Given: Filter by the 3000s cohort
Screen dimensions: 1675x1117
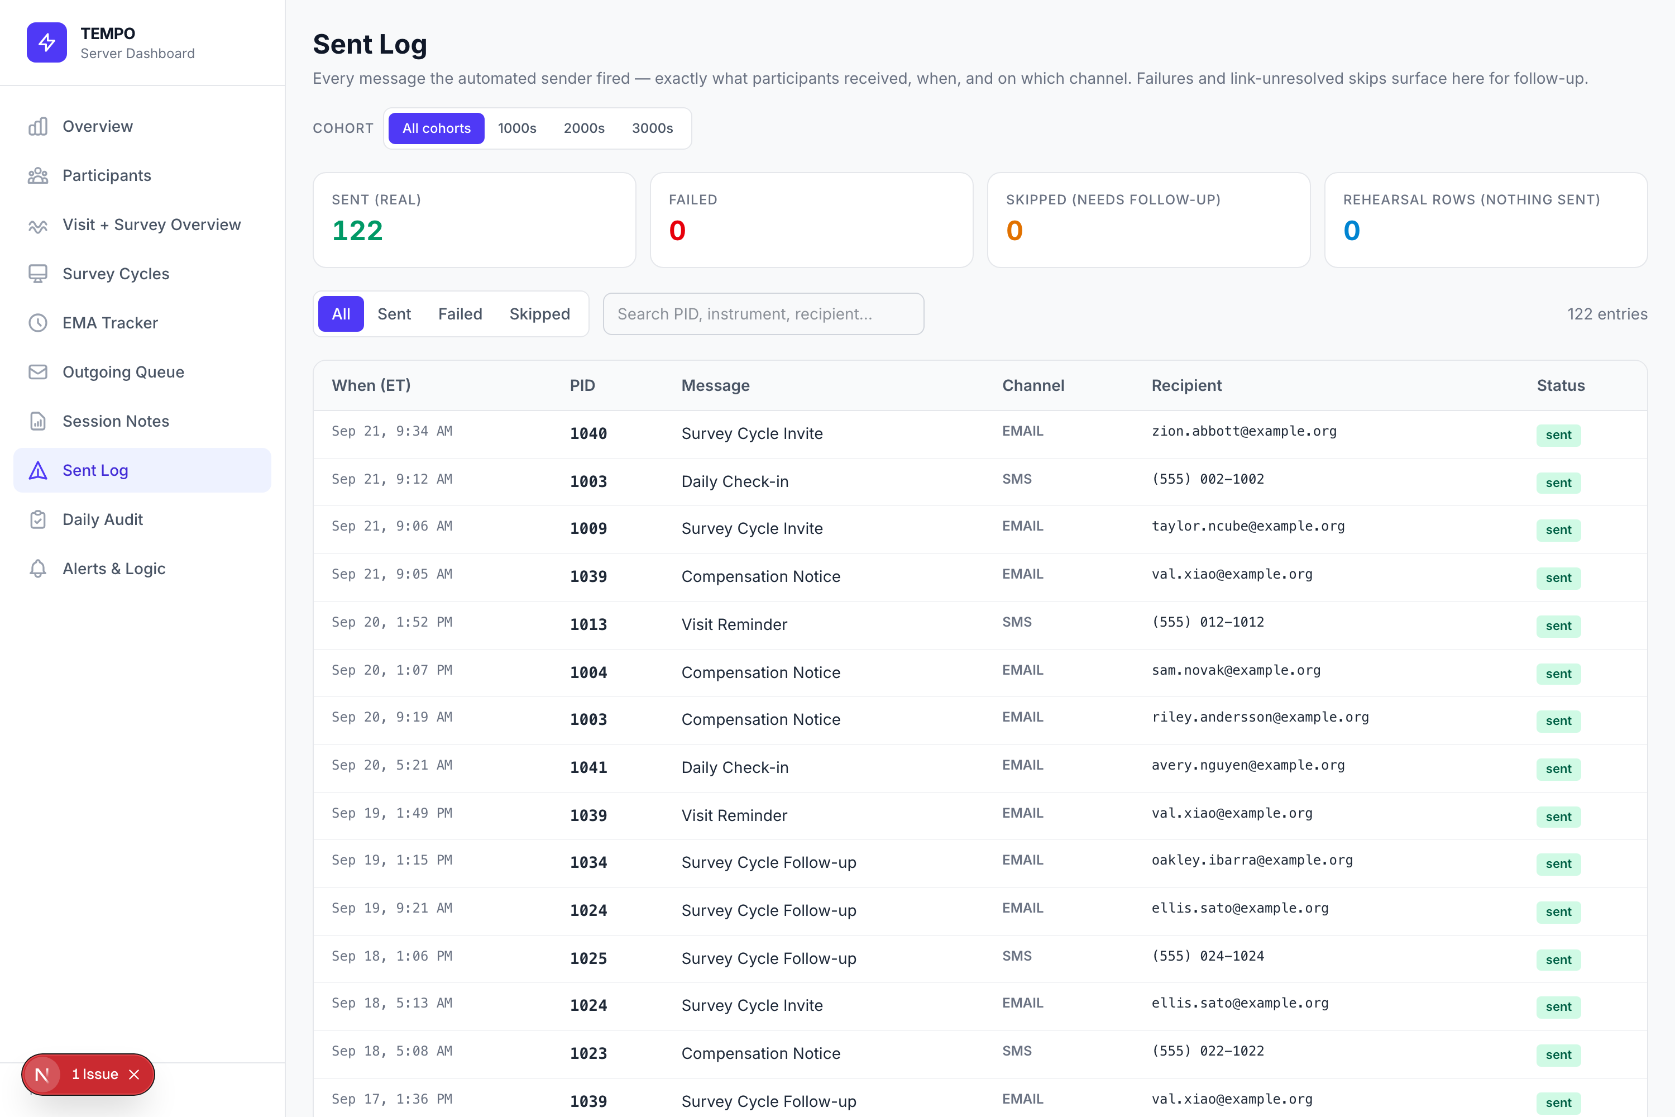Looking at the screenshot, I should 652,128.
